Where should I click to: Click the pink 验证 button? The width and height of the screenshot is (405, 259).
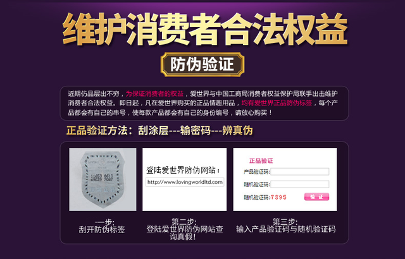(x=316, y=196)
